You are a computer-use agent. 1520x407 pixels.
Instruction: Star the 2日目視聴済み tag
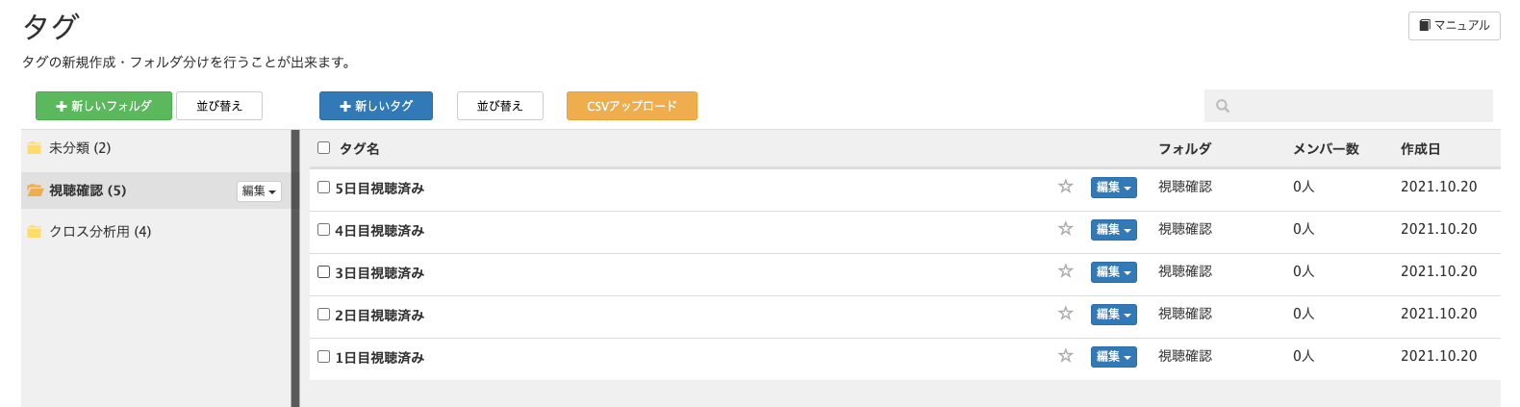[1065, 314]
